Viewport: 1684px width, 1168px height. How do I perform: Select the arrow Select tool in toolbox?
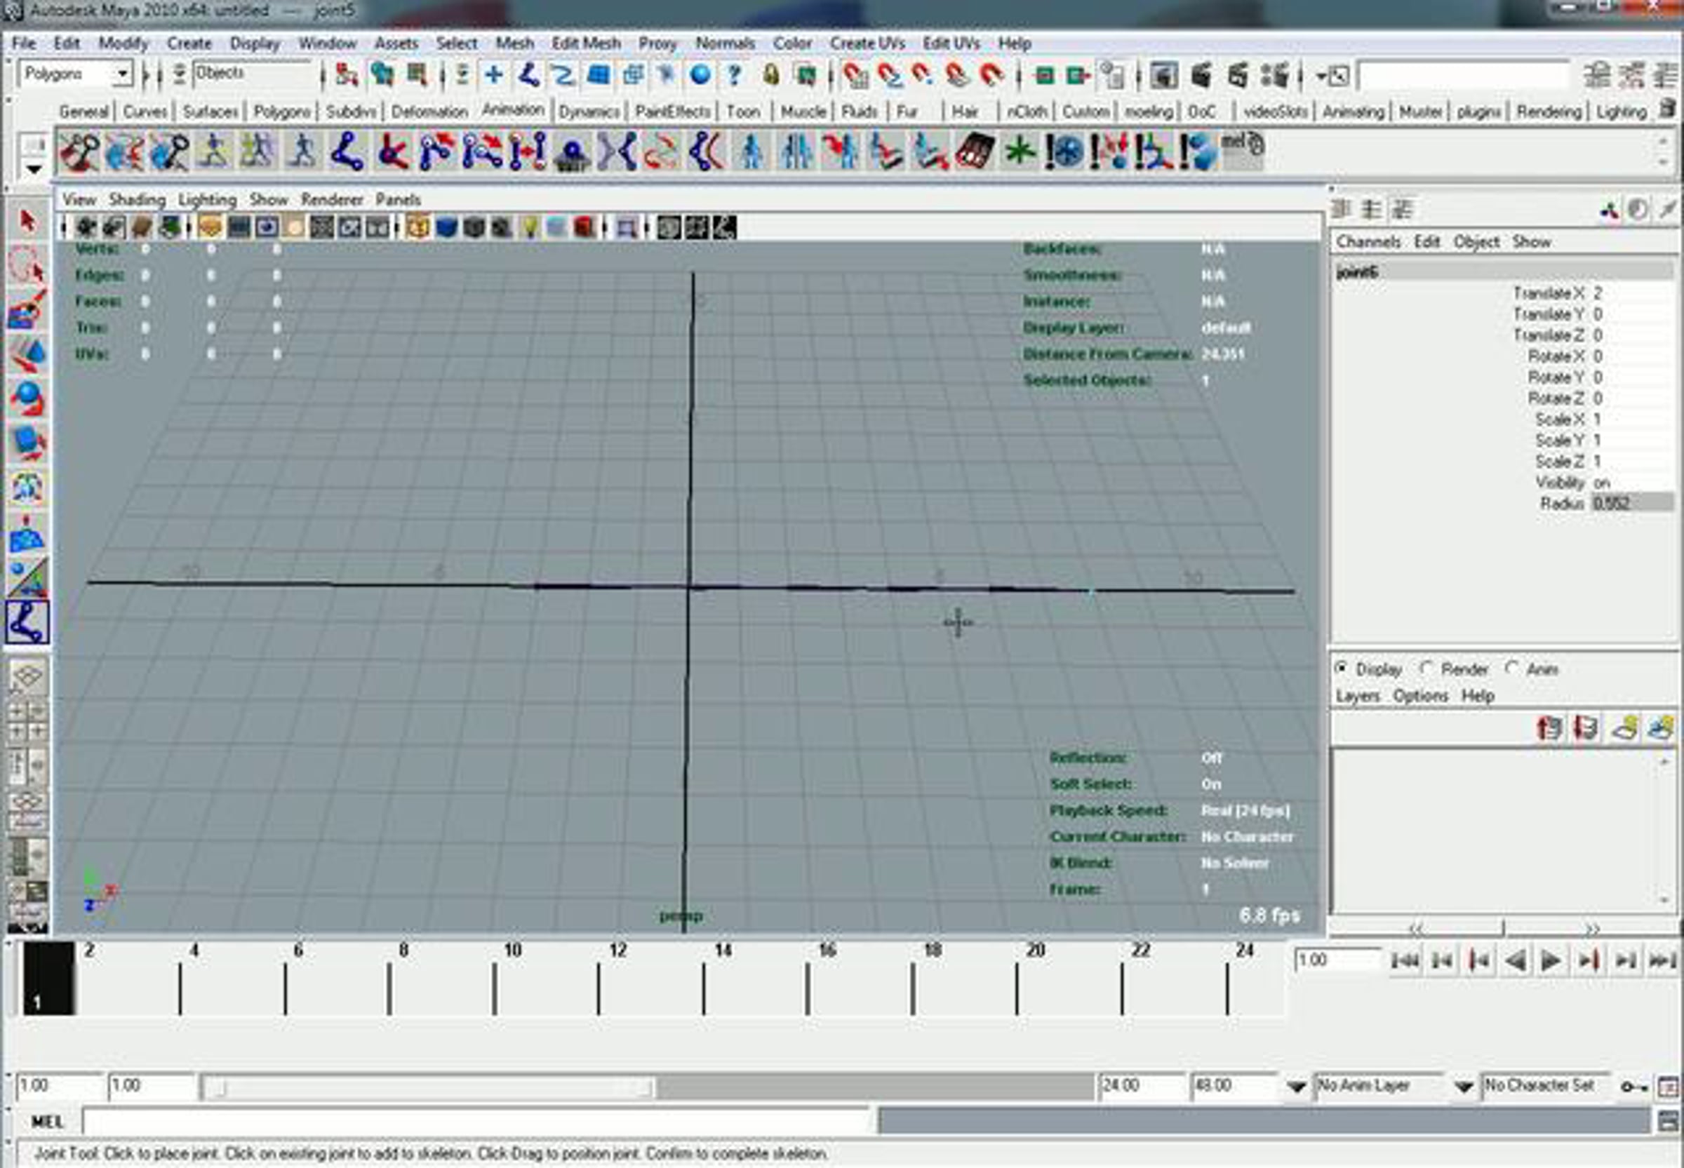[x=27, y=220]
